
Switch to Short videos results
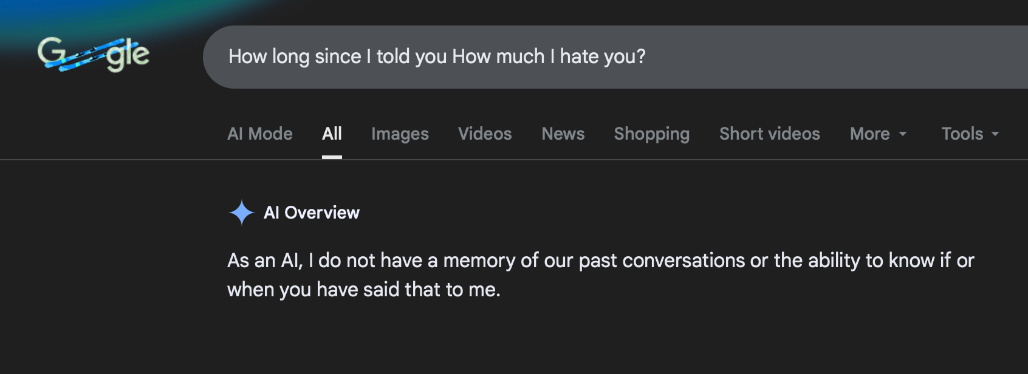coord(769,134)
